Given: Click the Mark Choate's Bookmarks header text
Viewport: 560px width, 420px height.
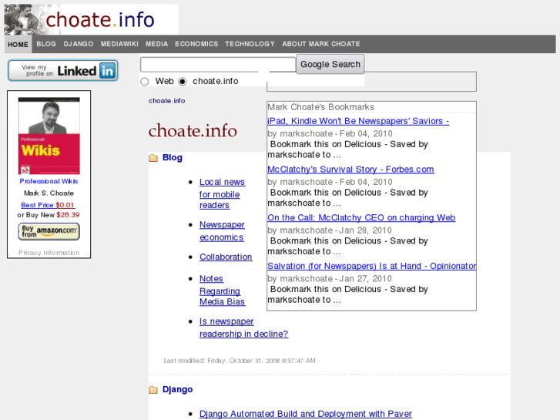Looking at the screenshot, I should click(320, 107).
